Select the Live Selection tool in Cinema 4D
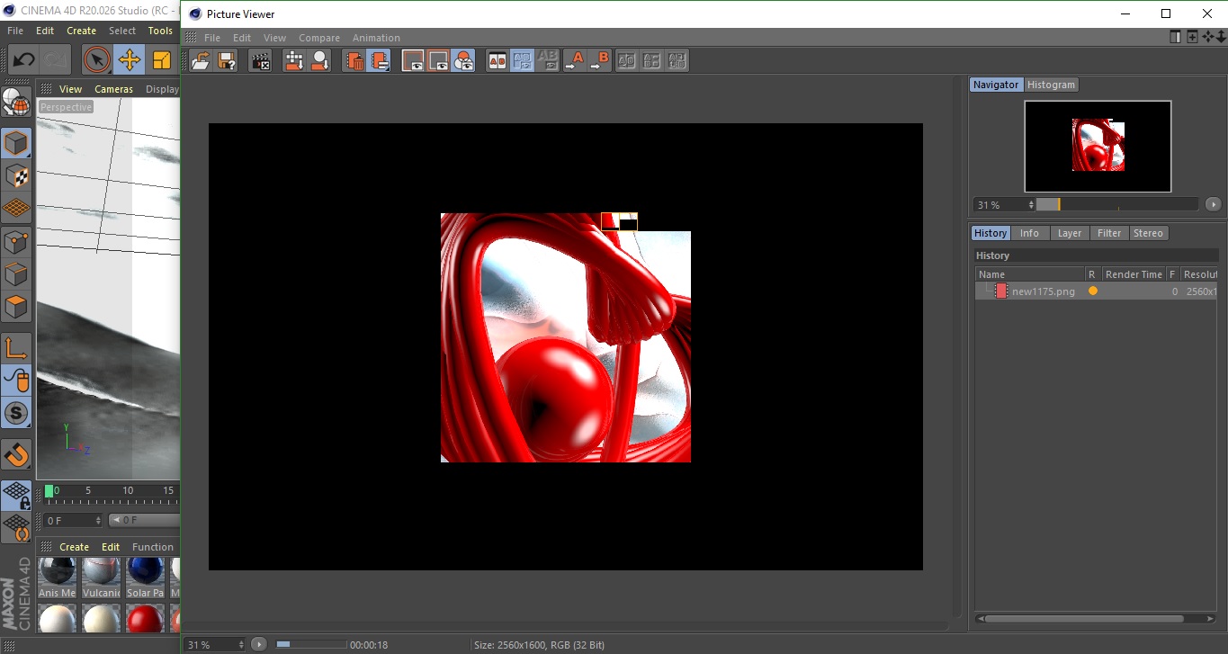 (97, 60)
